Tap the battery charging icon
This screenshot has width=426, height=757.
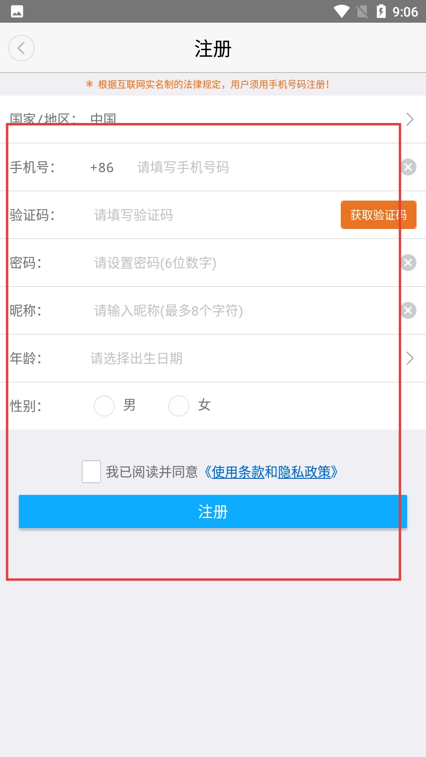381,11
